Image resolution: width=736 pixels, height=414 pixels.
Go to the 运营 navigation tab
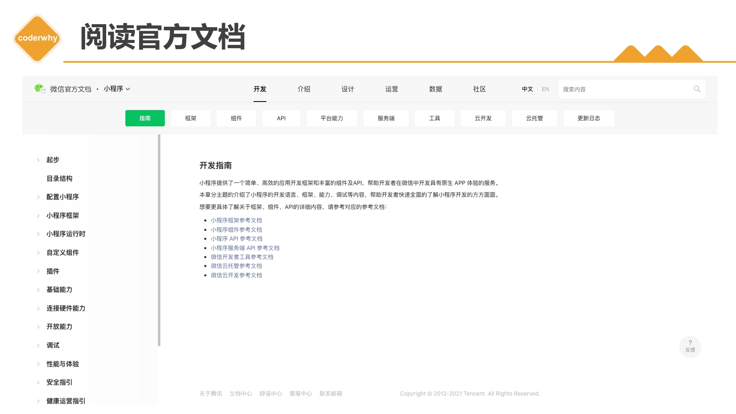[392, 89]
